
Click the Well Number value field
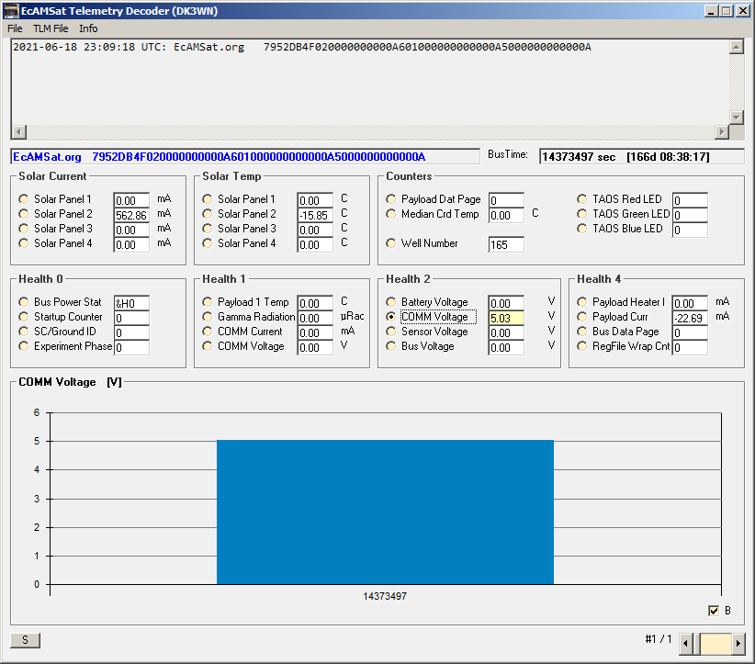pyautogui.click(x=505, y=244)
